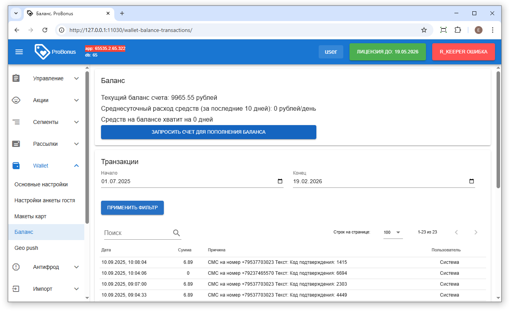
Task: Open calendar picker for Начало date
Action: (x=280, y=181)
